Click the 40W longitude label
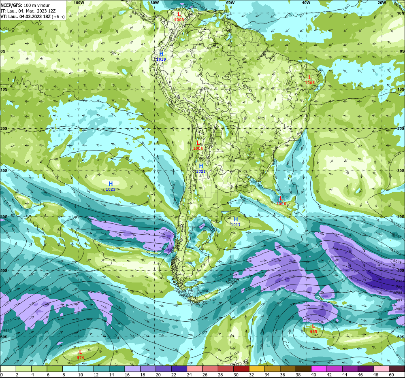Image resolution: width=405 pixels, height=378 pixels. click(306, 2)
